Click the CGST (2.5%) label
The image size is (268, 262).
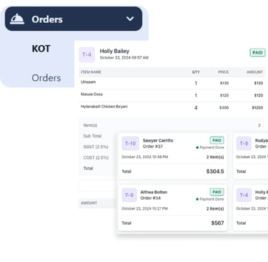coord(96,157)
